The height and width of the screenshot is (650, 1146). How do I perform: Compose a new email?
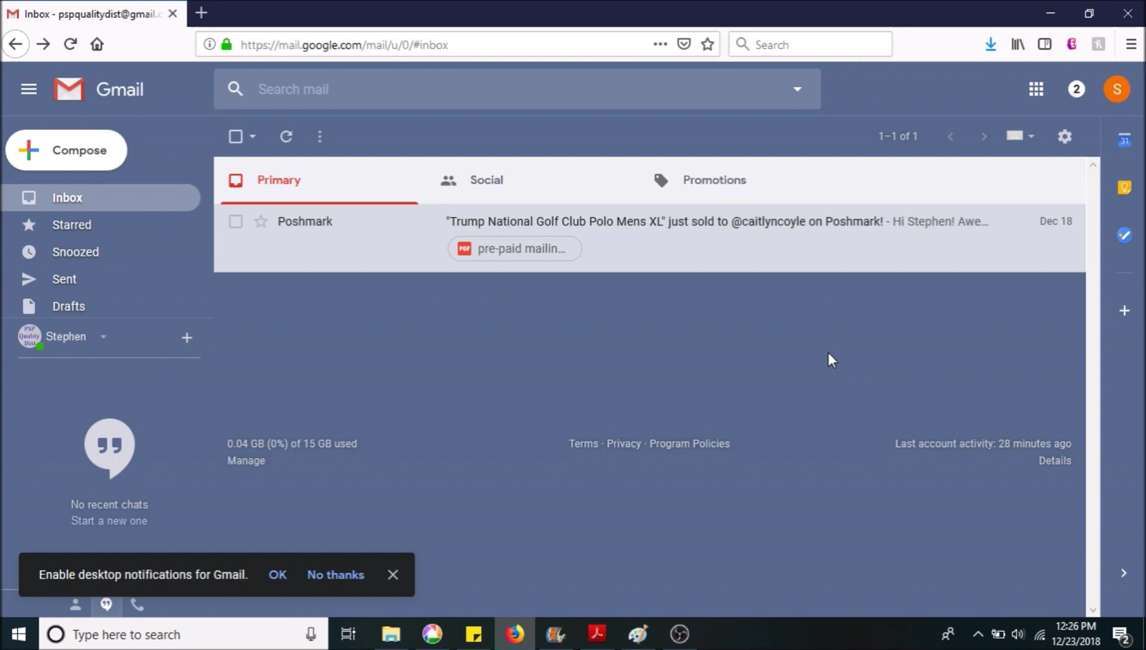(x=66, y=150)
